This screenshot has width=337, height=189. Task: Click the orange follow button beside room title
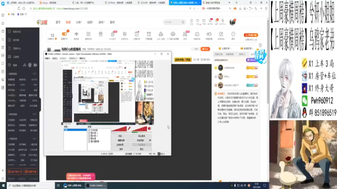(205, 49)
